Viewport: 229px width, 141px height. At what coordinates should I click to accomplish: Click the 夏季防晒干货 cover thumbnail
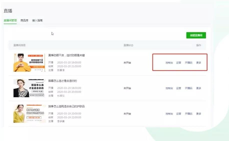pos(29,63)
